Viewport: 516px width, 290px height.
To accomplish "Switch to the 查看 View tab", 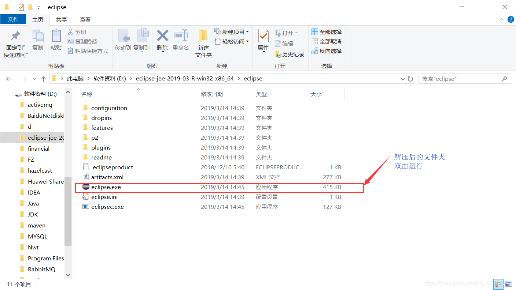I will click(x=85, y=19).
